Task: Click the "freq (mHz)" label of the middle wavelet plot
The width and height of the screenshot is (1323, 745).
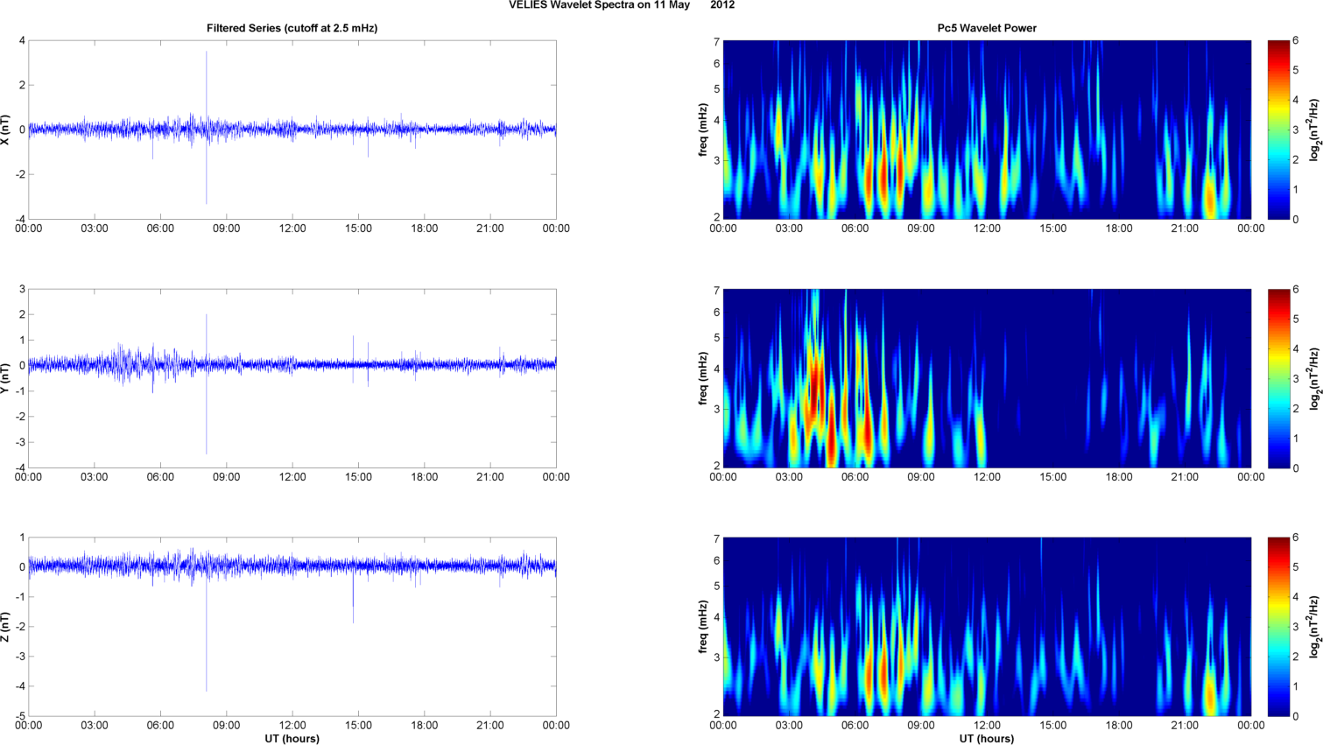Action: click(703, 378)
